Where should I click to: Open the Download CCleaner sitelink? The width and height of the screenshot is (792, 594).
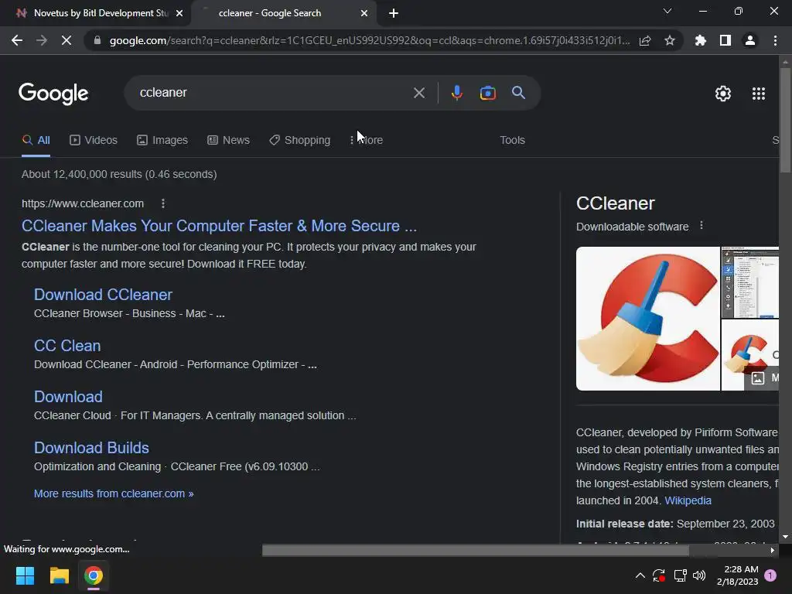pyautogui.click(x=103, y=295)
